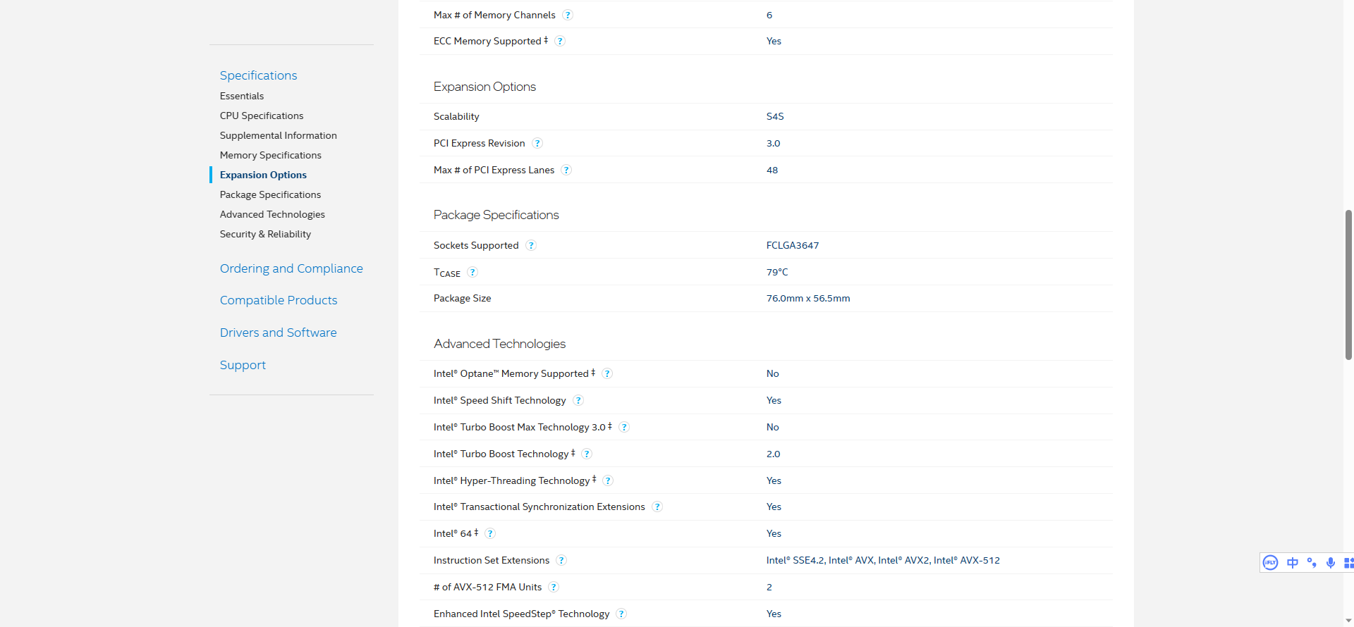This screenshot has width=1354, height=627.
Task: Open the TCASE help tooltip icon
Action: click(x=472, y=272)
